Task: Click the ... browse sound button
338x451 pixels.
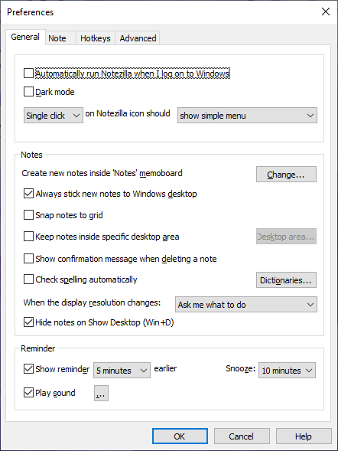Action: pyautogui.click(x=101, y=393)
